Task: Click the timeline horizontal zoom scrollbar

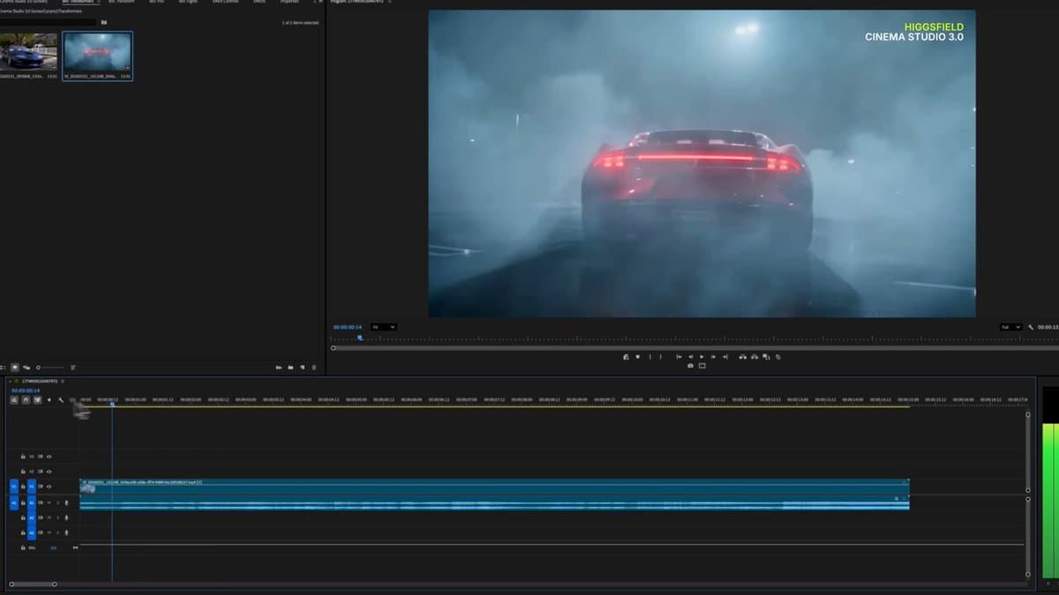Action: tap(32, 584)
